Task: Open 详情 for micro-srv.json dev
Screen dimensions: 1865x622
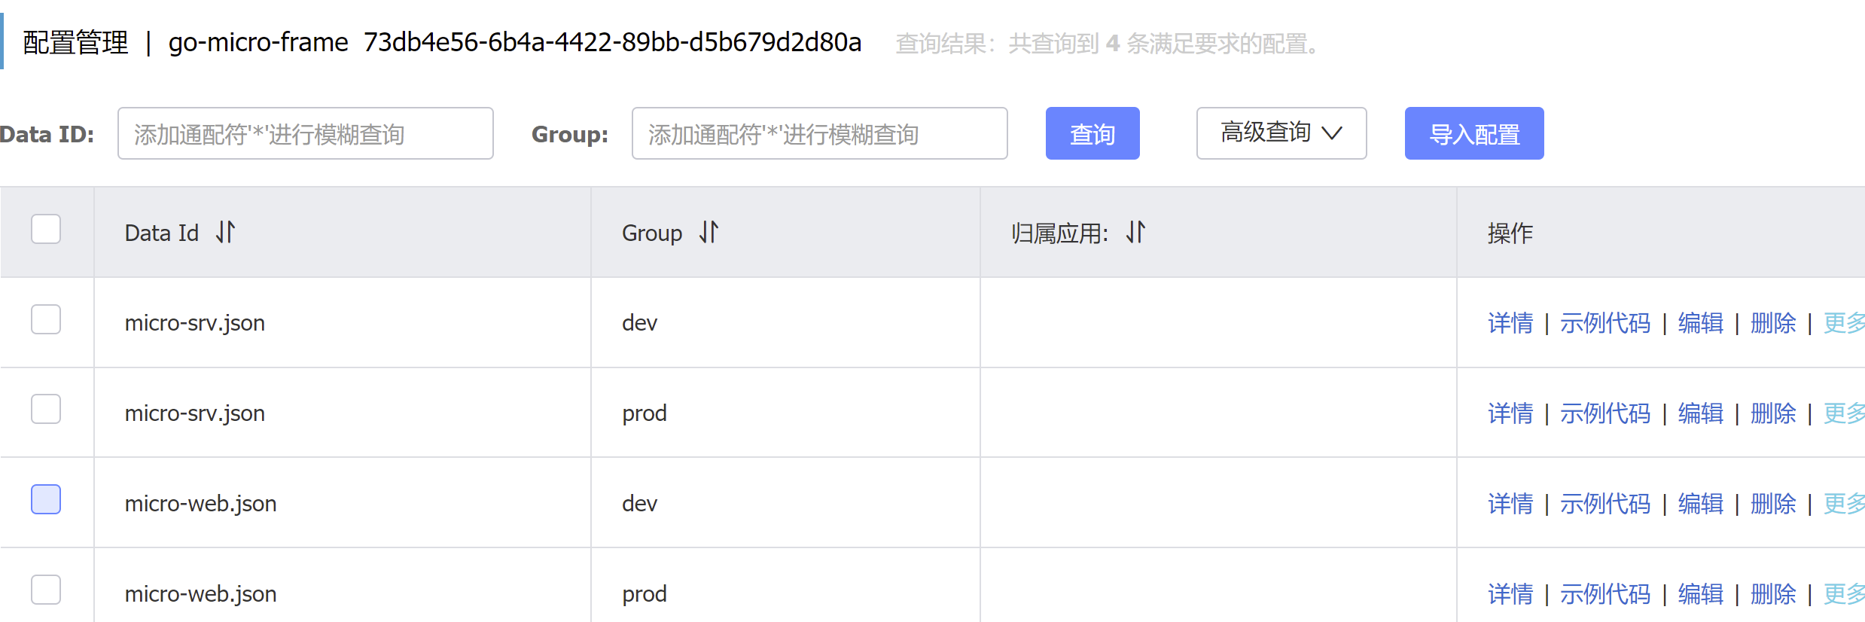Action: coord(1510,323)
